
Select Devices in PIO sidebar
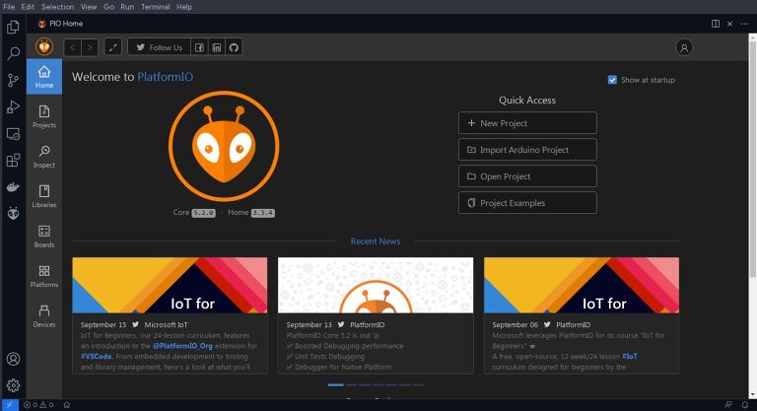44,315
